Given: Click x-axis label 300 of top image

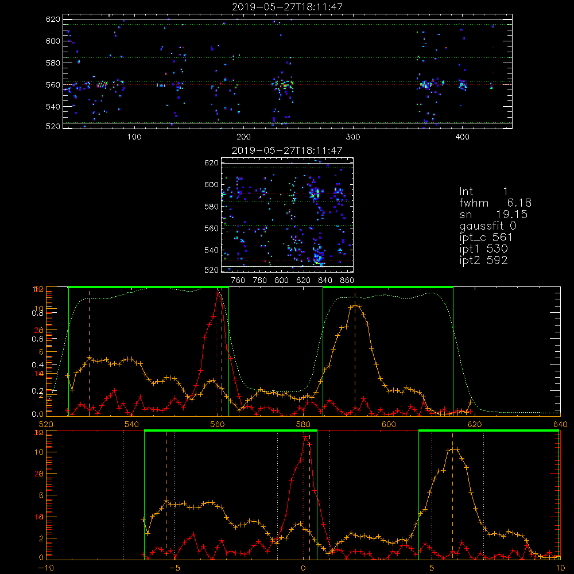Looking at the screenshot, I should coord(353,137).
